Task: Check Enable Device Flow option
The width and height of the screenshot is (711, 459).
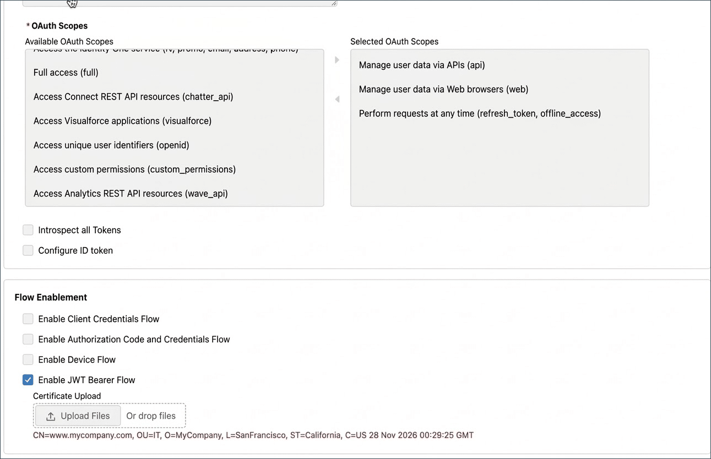Action: pos(28,360)
